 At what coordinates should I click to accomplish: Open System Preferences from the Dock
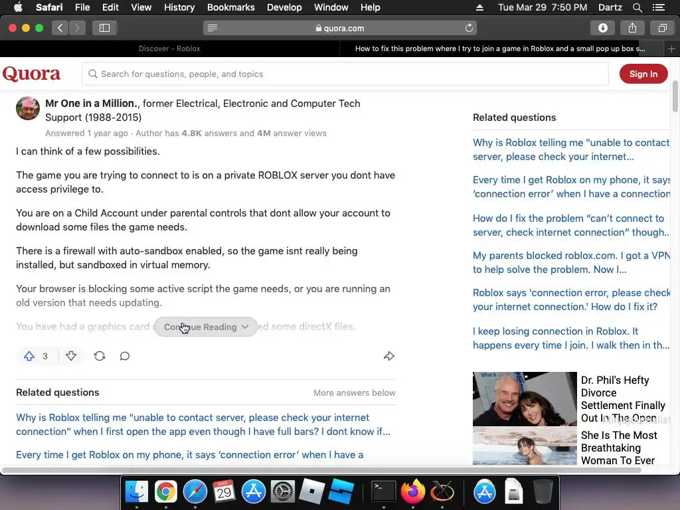282,492
